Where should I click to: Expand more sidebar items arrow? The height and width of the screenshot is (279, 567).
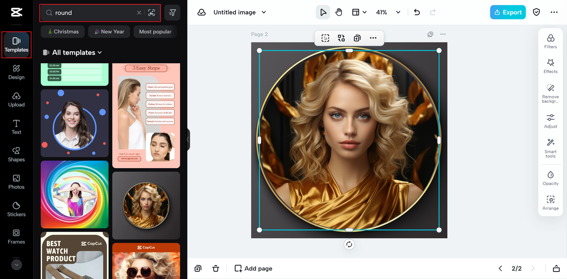coord(16,265)
